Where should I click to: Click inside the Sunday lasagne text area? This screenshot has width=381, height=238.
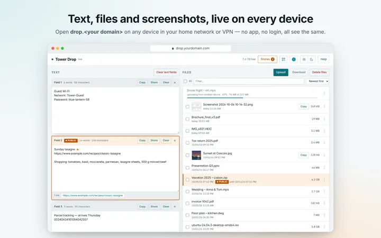coord(115,168)
